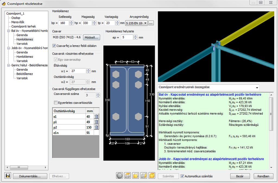Select the front-face highlighted cube view
278x183 pixels.
136,176
